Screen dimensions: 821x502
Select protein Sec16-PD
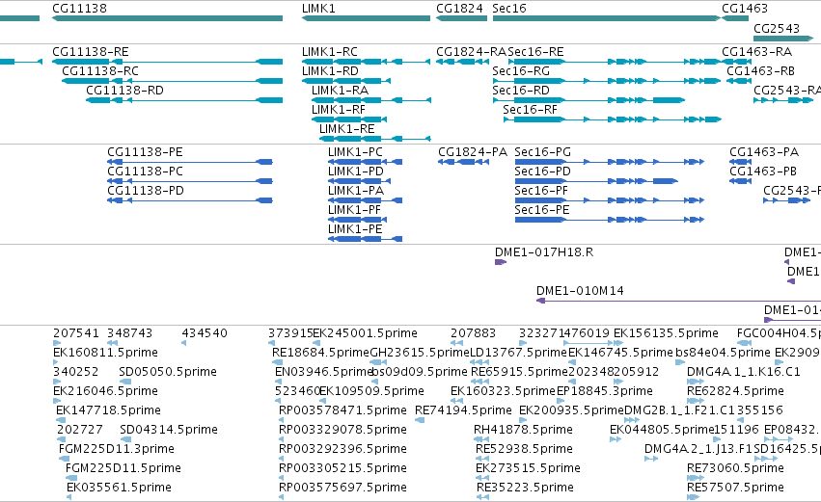click(542, 172)
